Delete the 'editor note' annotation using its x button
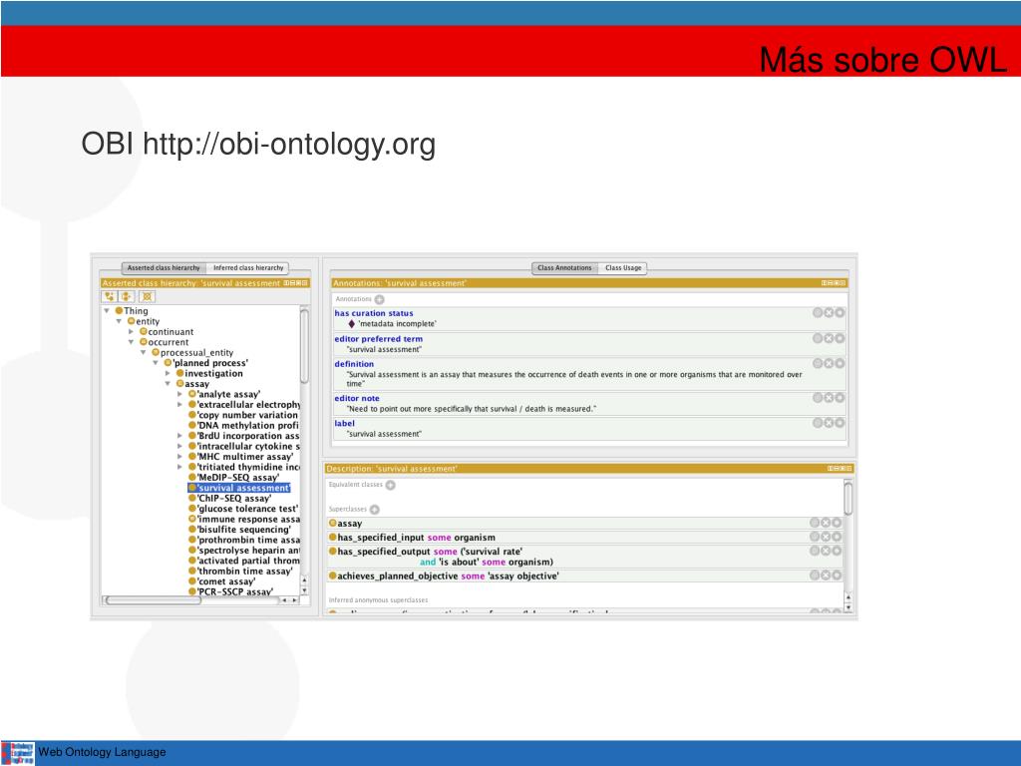Screen dimensions: 1021x766 829,397
